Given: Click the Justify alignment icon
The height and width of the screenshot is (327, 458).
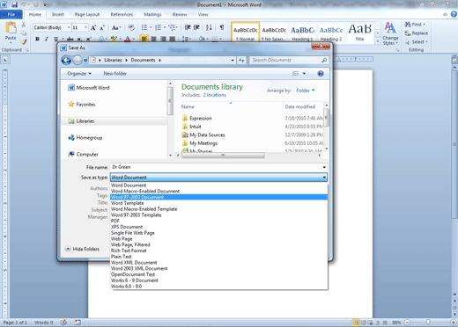Looking at the screenshot, I should tap(173, 39).
